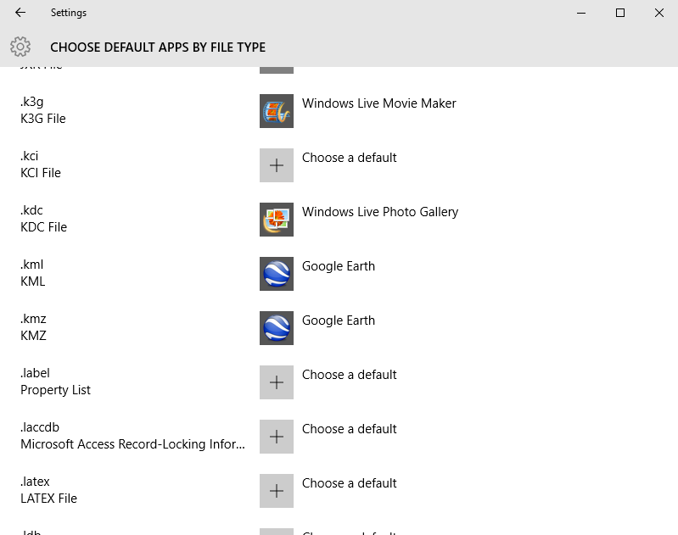Select the .kdc extension text
The height and width of the screenshot is (535, 678).
[31, 210]
